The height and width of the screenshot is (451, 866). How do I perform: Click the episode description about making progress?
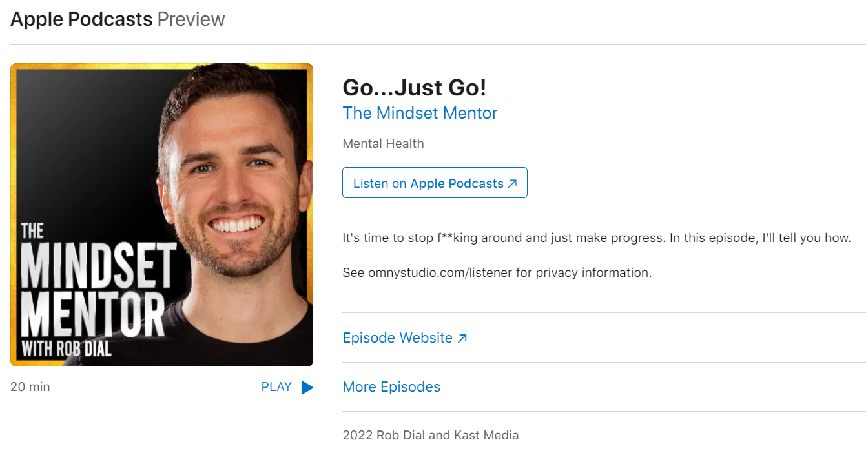pyautogui.click(x=596, y=237)
